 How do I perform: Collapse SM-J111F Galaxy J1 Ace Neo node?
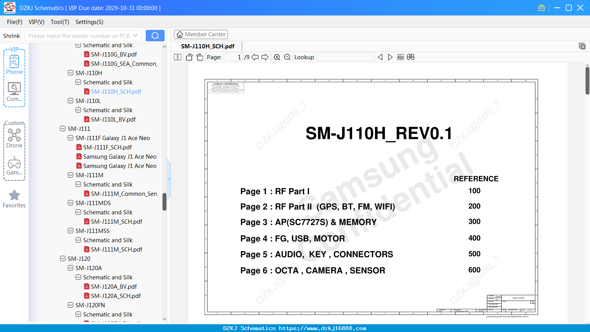tap(71, 138)
